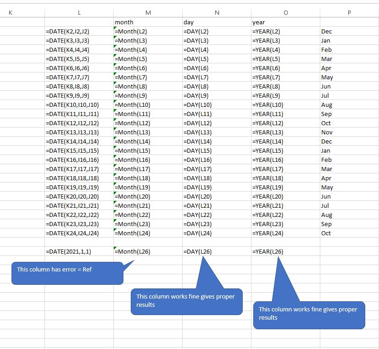Select cell with =DATE(K9,I9,J9)
Image resolution: width=379 pixels, height=349 pixels.
tap(79, 96)
